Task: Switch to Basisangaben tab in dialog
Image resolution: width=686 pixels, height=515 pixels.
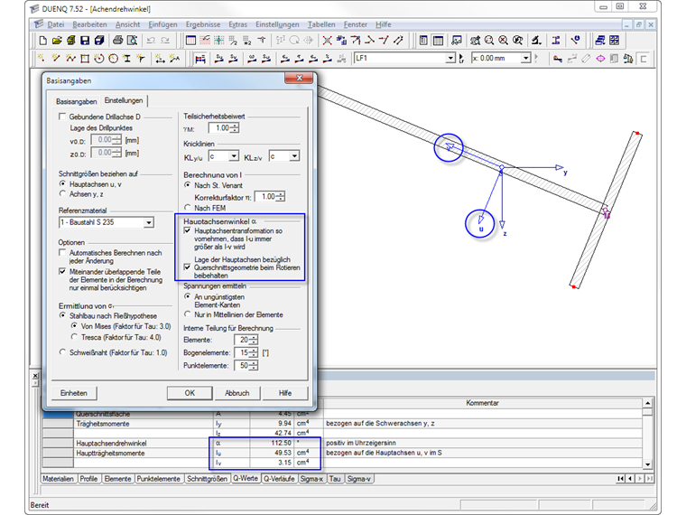Action: [76, 101]
